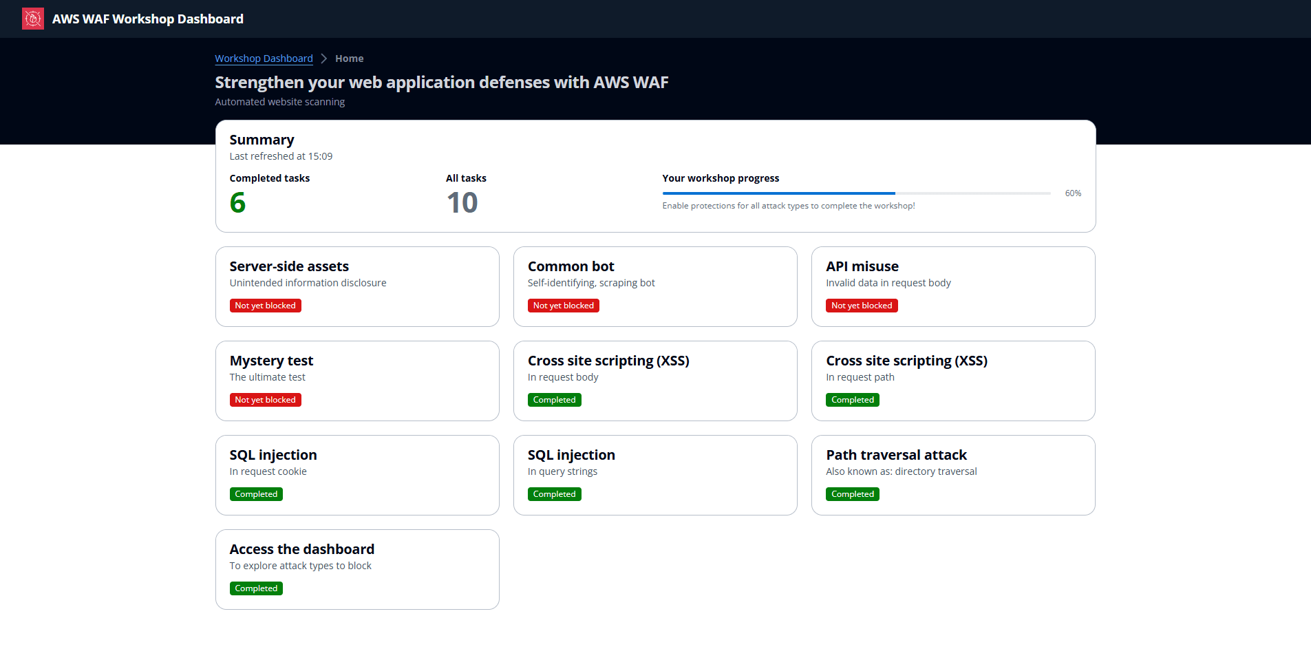Click Completed badge under In request cookie
Image resolution: width=1311 pixels, height=649 pixels.
[x=256, y=494]
